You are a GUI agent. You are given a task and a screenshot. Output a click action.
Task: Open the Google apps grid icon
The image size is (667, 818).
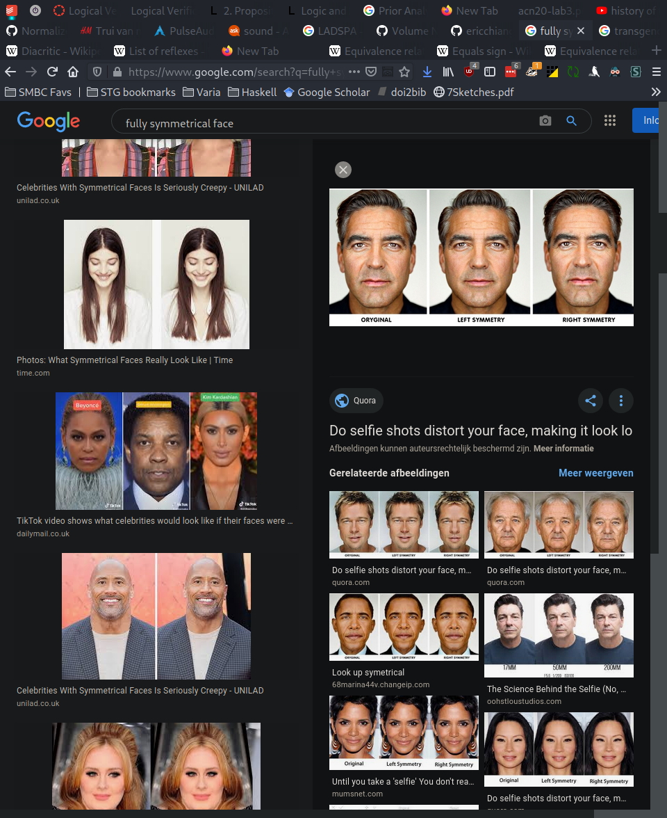coord(610,121)
